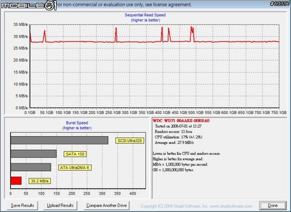Click the 35 MB/s axis label

pos(20,25)
